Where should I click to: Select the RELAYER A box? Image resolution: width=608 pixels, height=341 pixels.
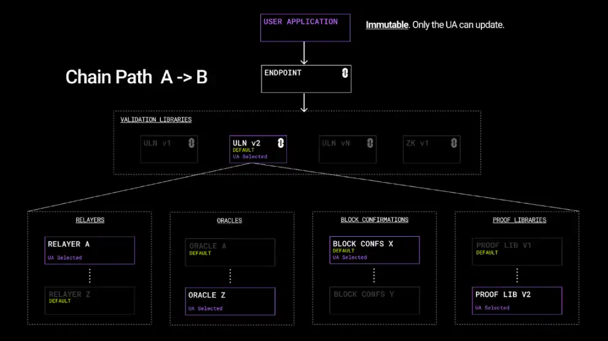click(90, 250)
